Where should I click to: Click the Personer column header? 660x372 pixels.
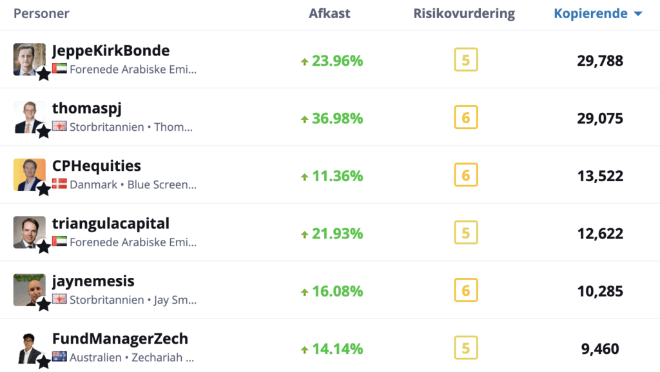pos(41,13)
